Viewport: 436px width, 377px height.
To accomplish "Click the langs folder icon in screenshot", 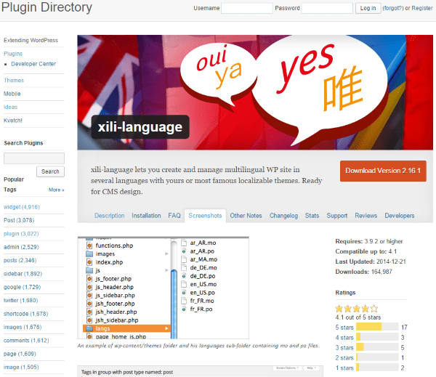I will (x=89, y=329).
